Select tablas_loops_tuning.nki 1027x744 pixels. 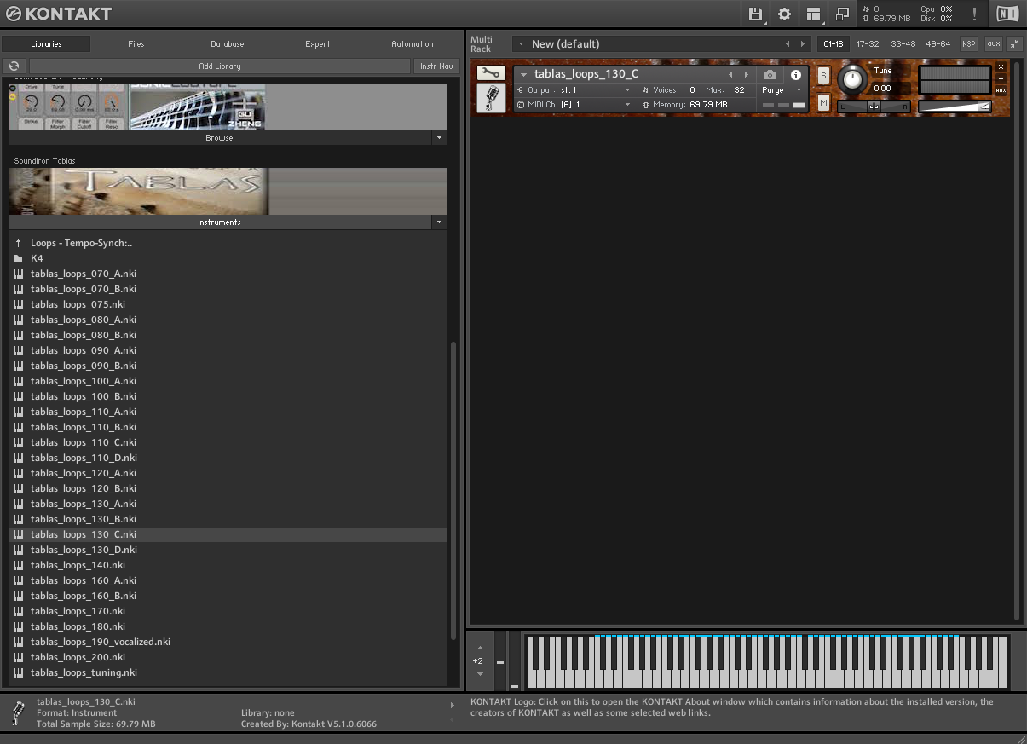click(228, 672)
